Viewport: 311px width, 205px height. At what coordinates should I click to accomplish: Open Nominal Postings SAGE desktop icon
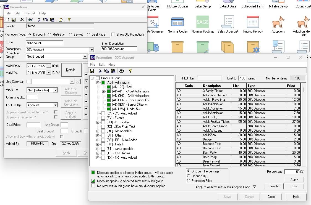[x=203, y=22]
